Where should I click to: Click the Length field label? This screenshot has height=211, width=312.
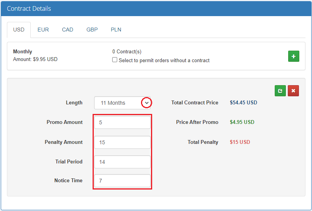coord(74,103)
